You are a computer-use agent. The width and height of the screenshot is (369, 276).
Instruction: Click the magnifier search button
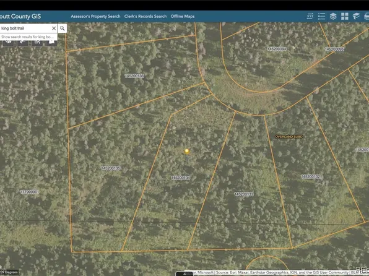click(x=62, y=28)
